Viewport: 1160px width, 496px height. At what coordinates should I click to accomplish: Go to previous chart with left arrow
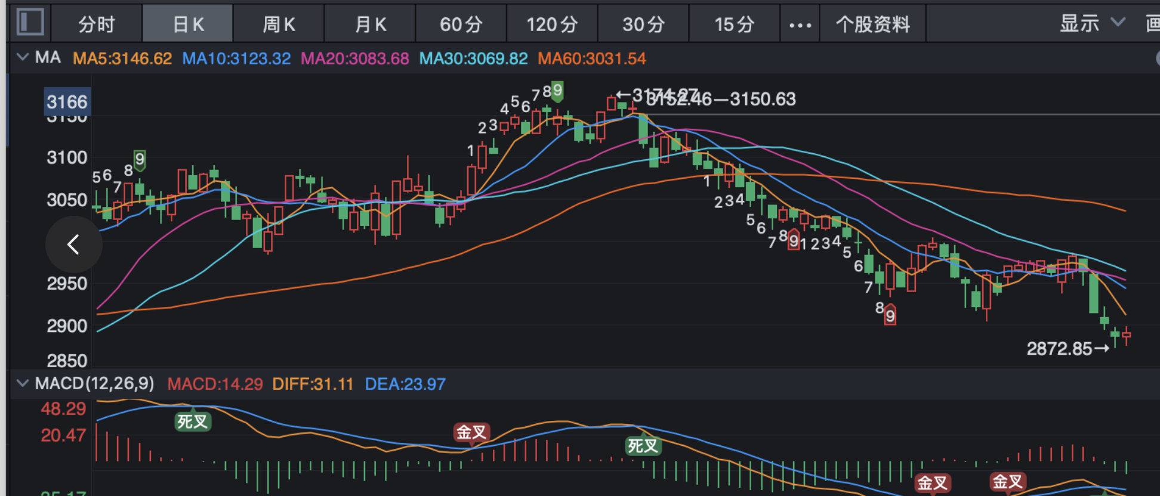74,244
